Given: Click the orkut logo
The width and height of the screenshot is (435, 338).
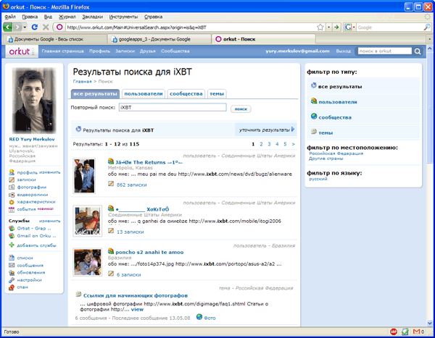Looking at the screenshot, I should click(x=22, y=51).
